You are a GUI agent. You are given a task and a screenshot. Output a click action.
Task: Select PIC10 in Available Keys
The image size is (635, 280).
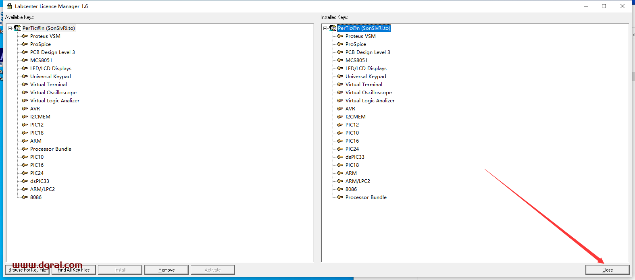(x=37, y=157)
